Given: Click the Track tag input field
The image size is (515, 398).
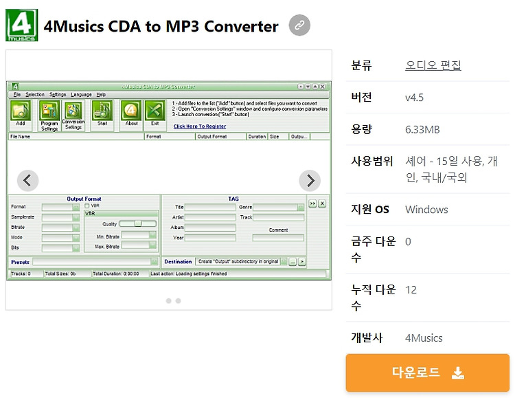Looking at the screenshot, I should 279,217.
